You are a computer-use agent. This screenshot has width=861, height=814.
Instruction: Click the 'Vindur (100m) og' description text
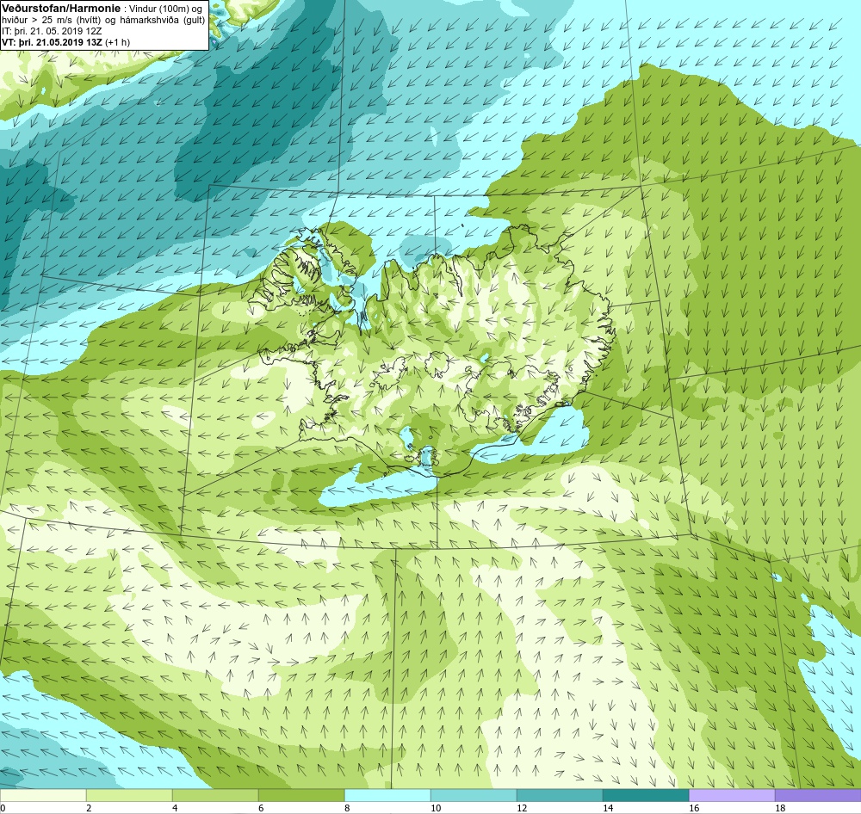click(x=165, y=9)
